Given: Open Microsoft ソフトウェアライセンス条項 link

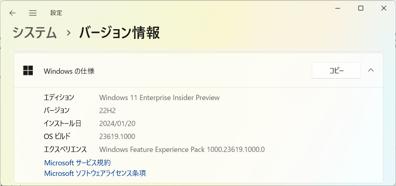Looking at the screenshot, I should tap(95, 173).
